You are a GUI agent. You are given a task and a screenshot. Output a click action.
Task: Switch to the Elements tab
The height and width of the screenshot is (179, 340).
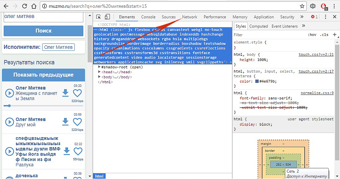127,17
